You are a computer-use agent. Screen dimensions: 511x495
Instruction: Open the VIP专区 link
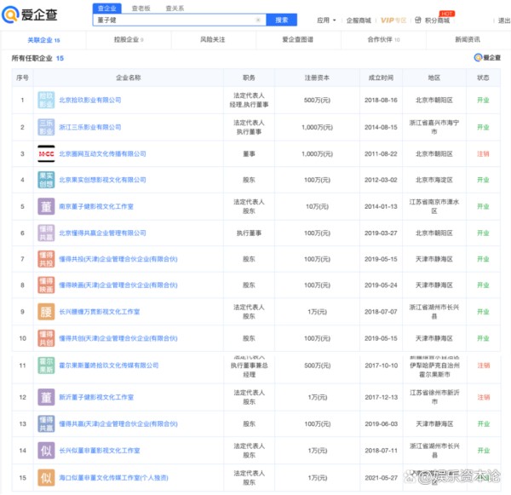click(393, 20)
